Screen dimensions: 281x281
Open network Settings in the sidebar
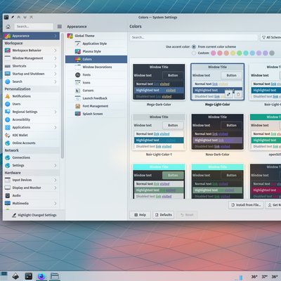(31, 165)
